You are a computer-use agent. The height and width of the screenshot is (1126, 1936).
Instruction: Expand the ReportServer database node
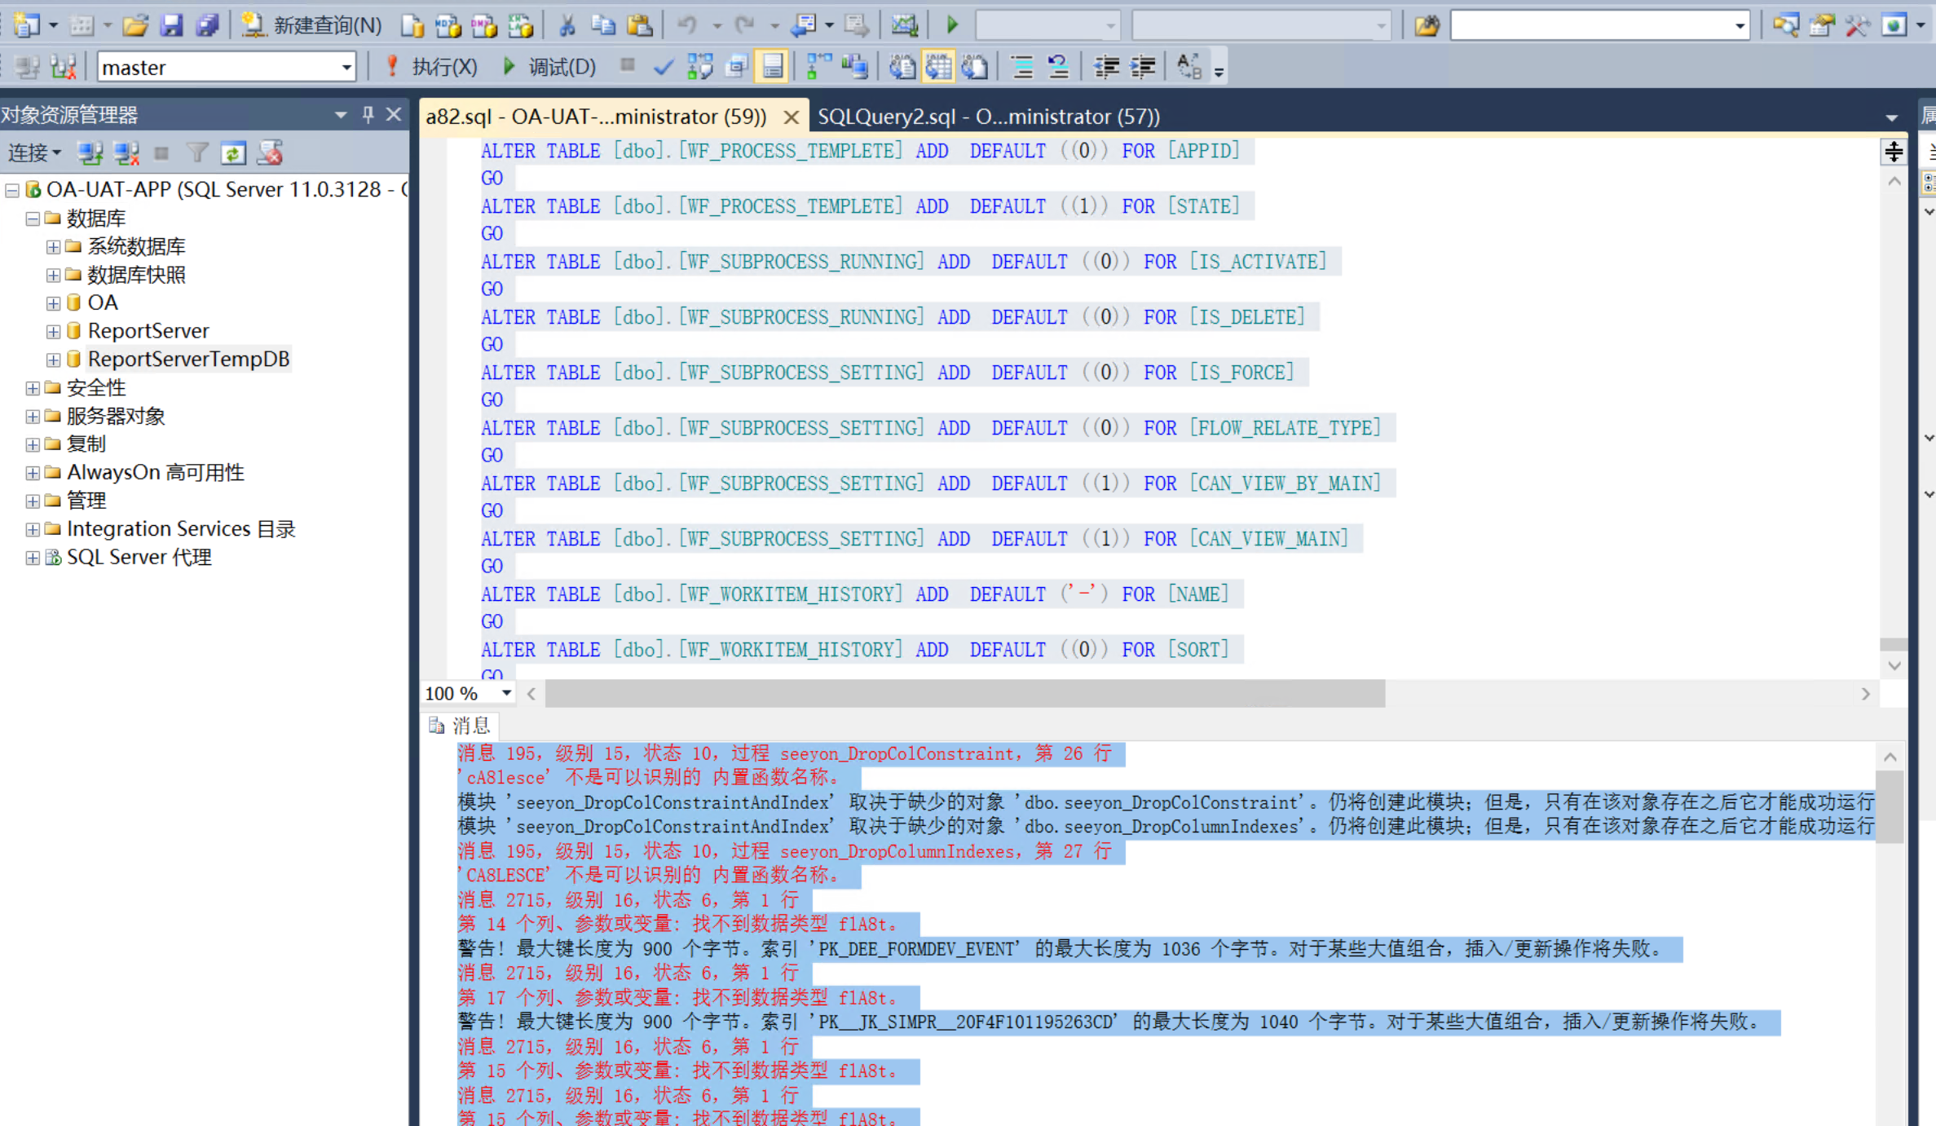(53, 331)
